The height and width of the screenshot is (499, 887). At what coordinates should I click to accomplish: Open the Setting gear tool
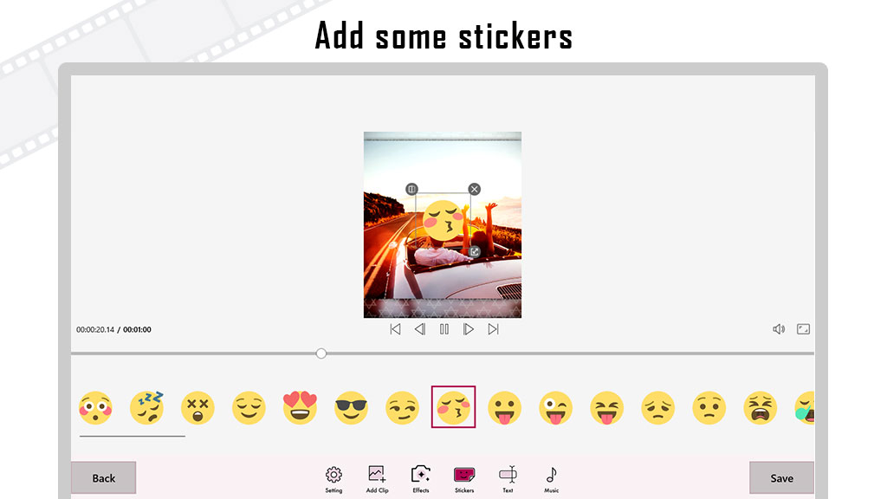pos(333,478)
